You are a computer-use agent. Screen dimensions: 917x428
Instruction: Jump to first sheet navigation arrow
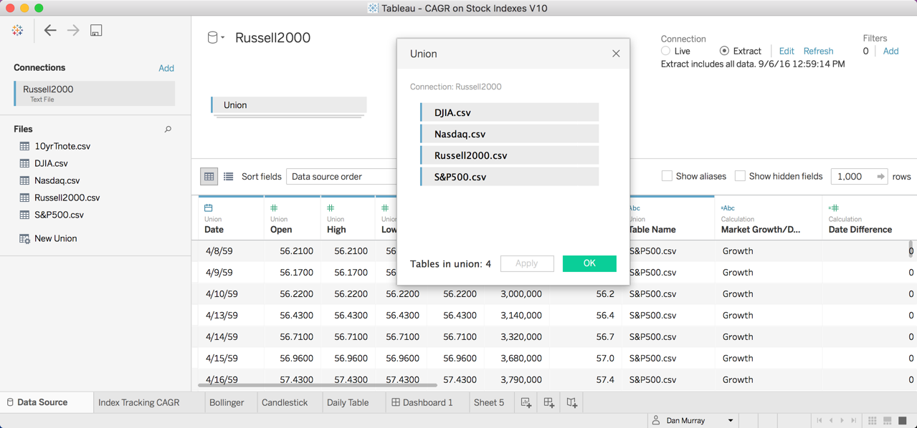point(819,421)
